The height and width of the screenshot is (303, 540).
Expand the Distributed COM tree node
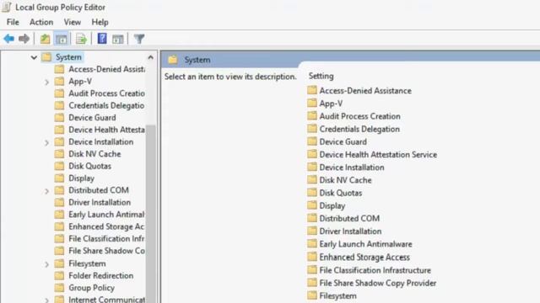click(x=46, y=191)
